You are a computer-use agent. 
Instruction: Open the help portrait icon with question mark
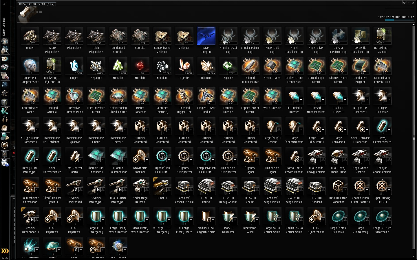point(5,163)
